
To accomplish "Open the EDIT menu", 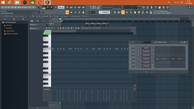I will click(5, 7).
